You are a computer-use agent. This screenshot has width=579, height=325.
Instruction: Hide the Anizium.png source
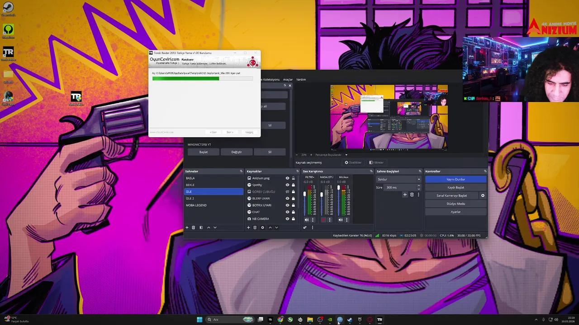tap(287, 178)
